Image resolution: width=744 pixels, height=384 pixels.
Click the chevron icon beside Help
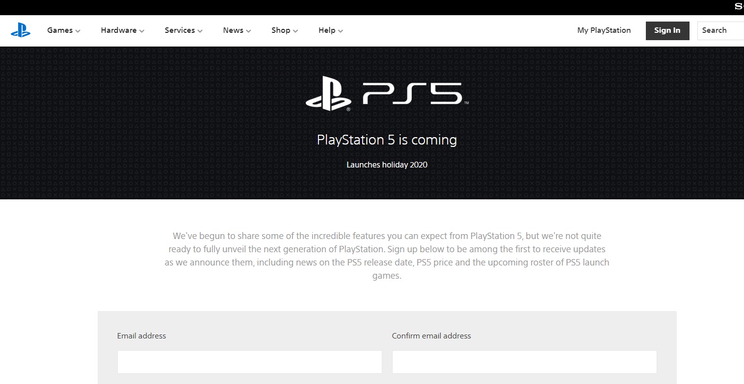pyautogui.click(x=341, y=31)
